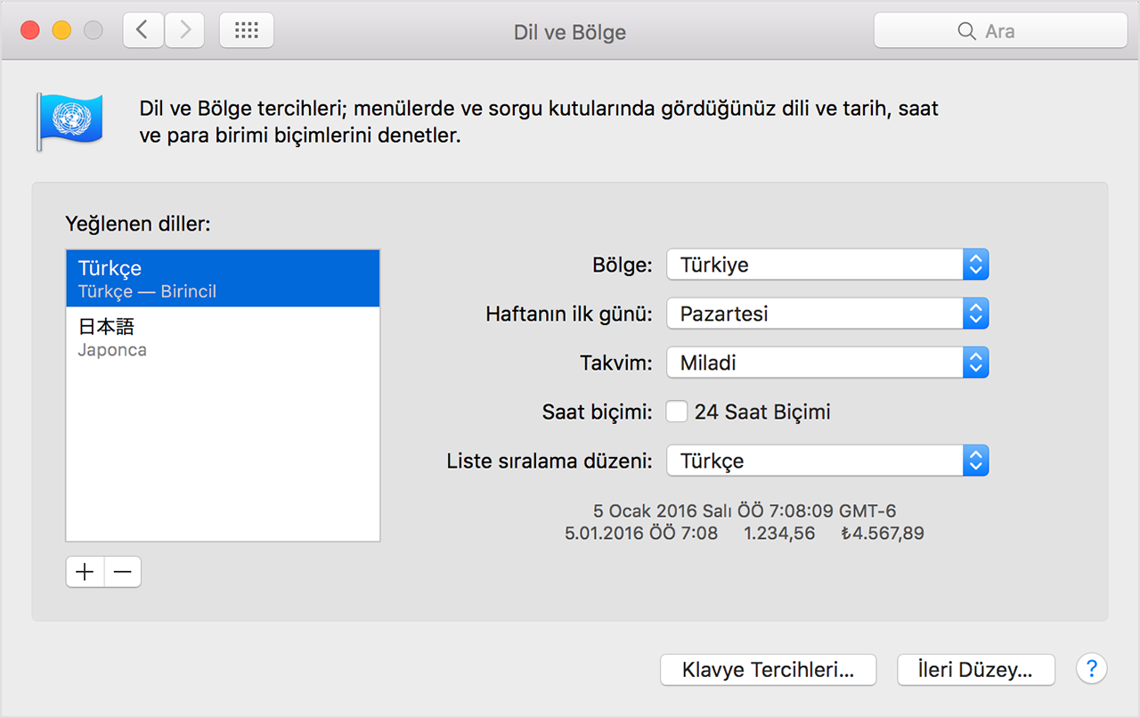
Task: Click the search magnifier in the Ara field
Action: 967,30
